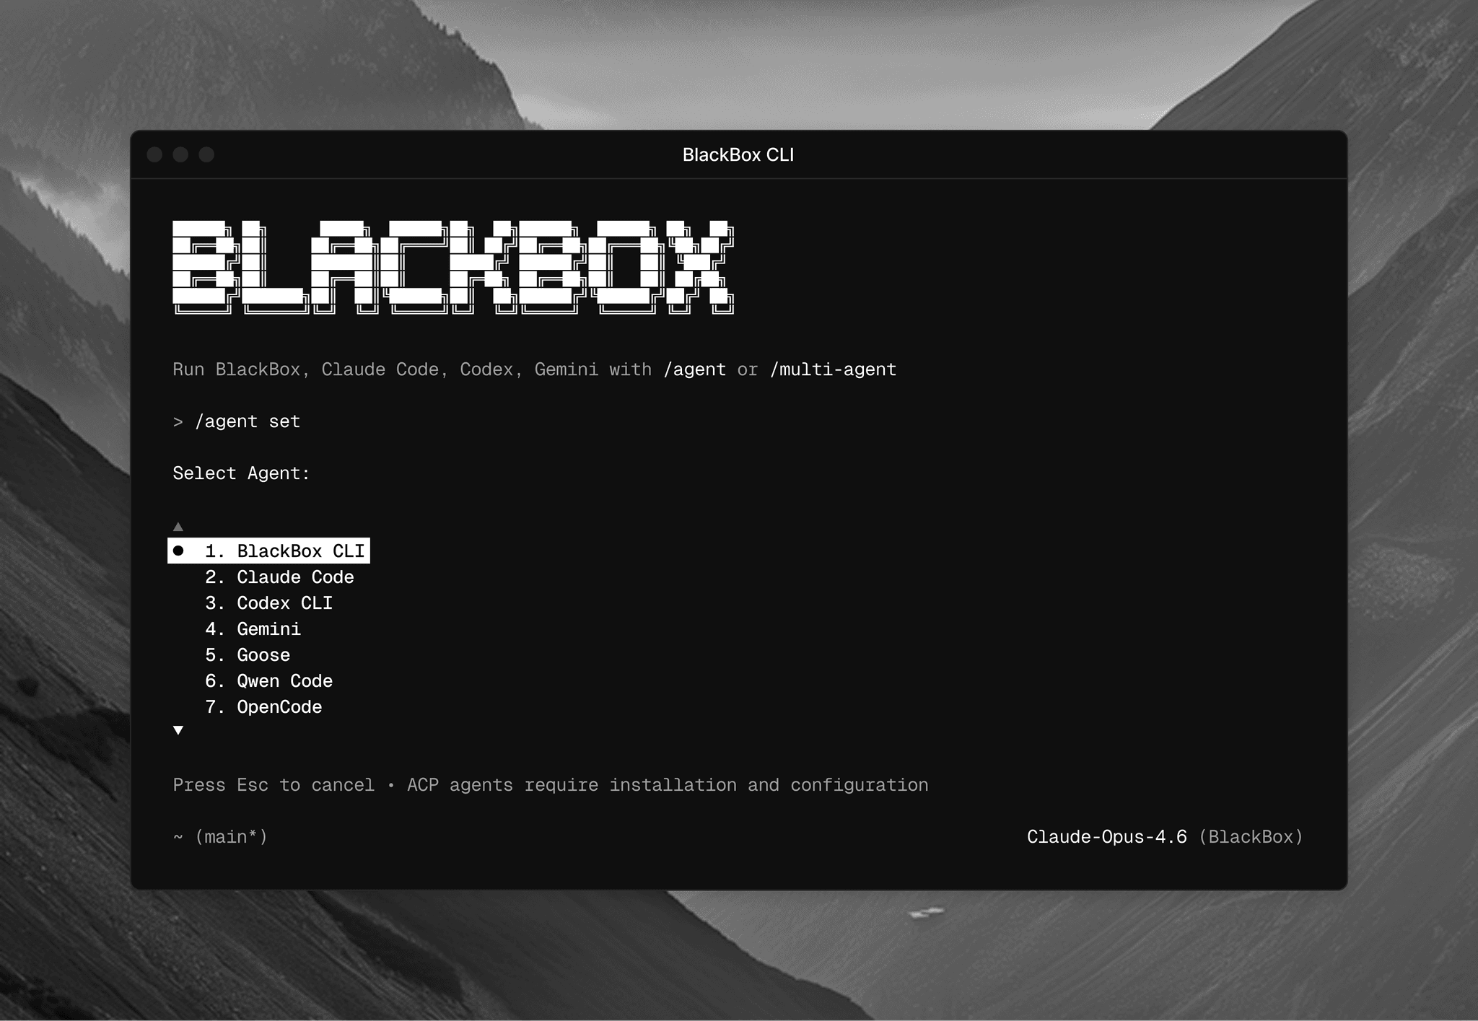Click the /multi-agent command text
Image resolution: width=1478 pixels, height=1021 pixels.
click(833, 369)
